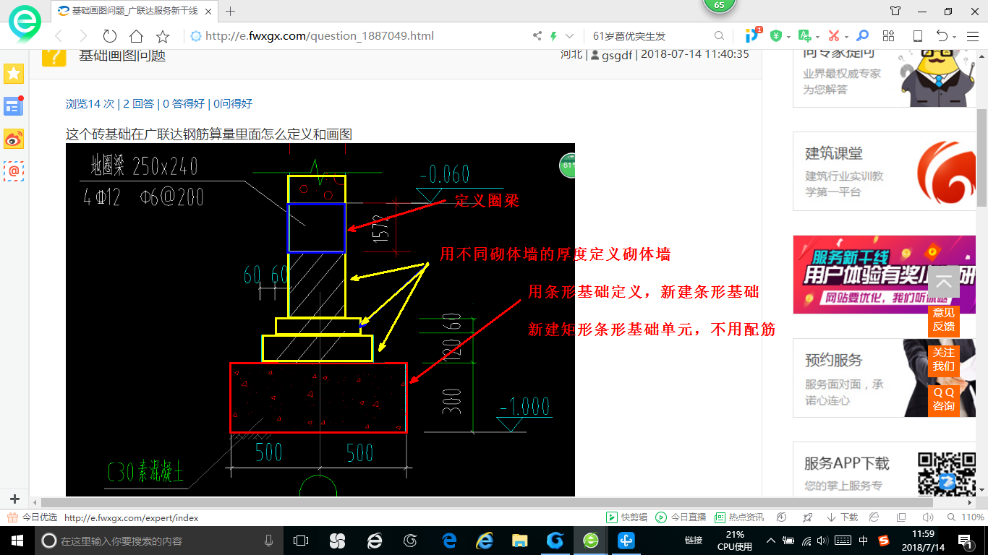The width and height of the screenshot is (988, 555).
Task: Open the 建筑课堂 banner
Action: tap(884, 171)
